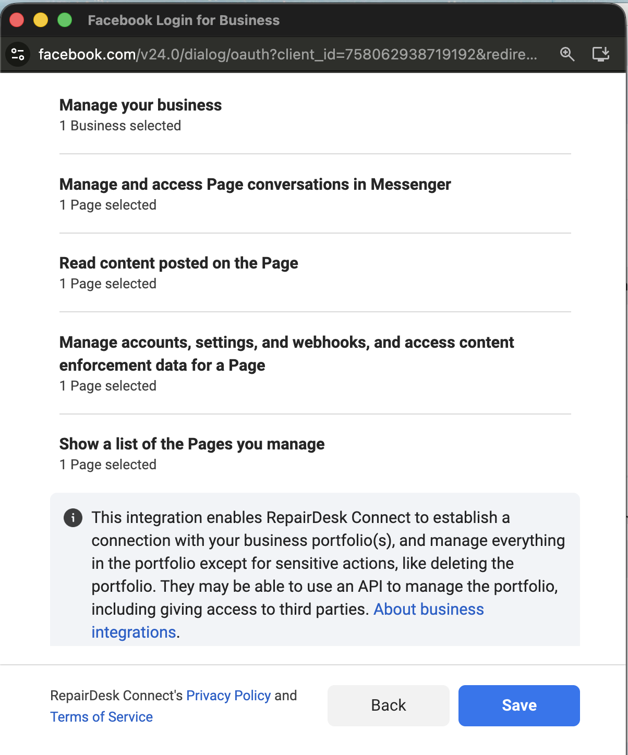Click the yellow minimize window button
Viewport: 628px width, 755px height.
click(41, 20)
